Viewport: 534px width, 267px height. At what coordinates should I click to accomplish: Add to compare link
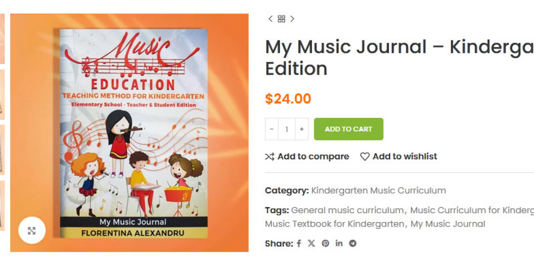tap(307, 156)
